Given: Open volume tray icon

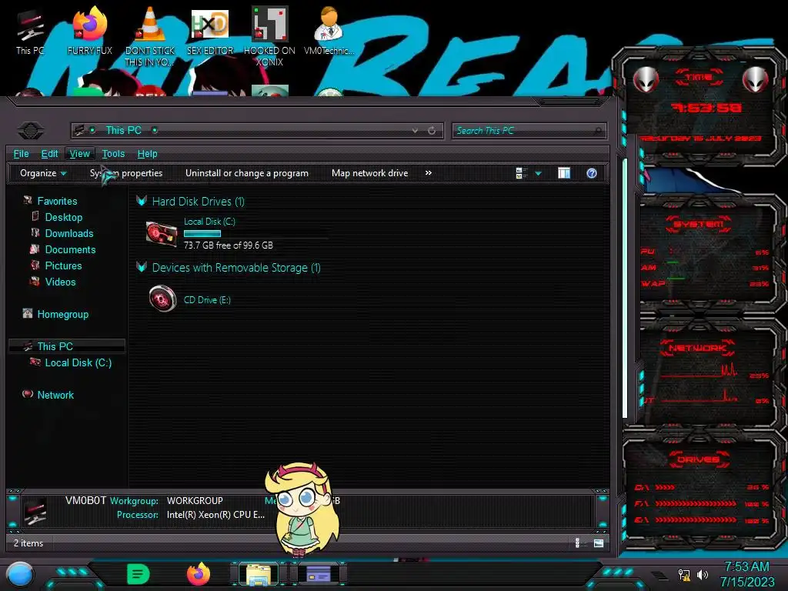Looking at the screenshot, I should [x=703, y=574].
